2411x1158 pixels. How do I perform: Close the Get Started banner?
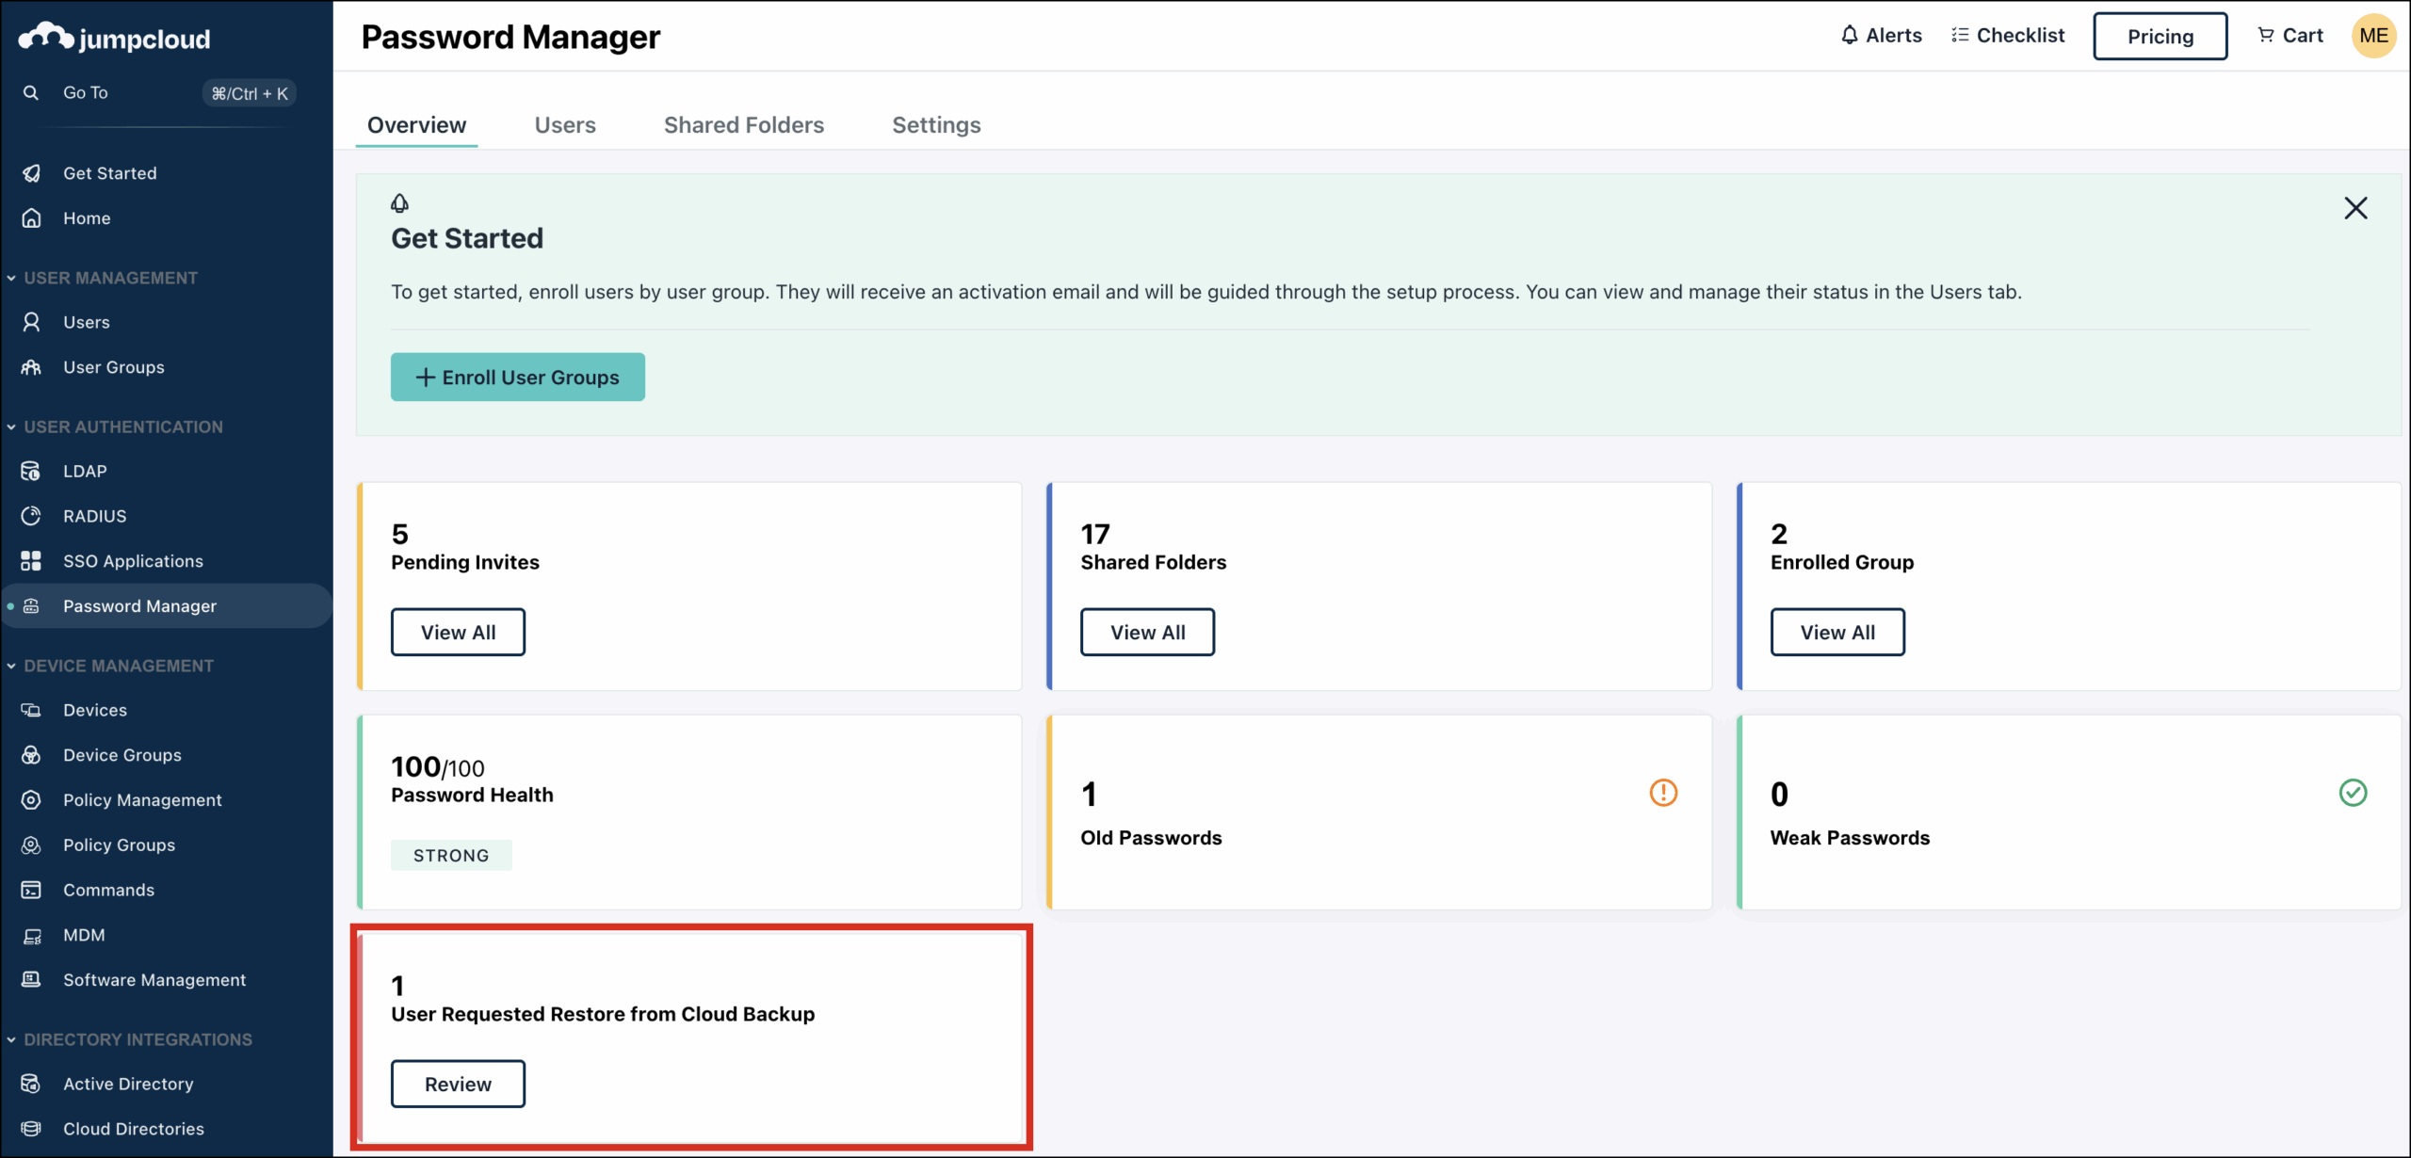tap(2355, 208)
